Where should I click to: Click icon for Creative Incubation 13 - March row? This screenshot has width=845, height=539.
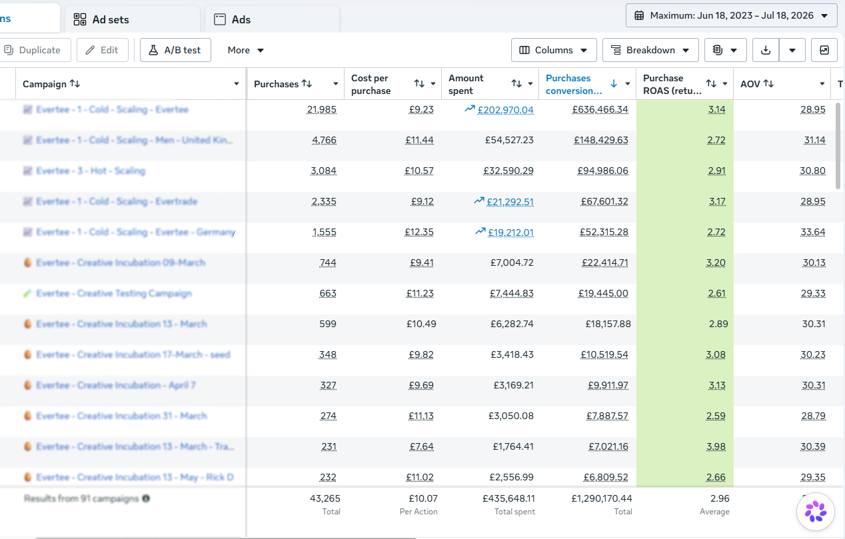(28, 324)
